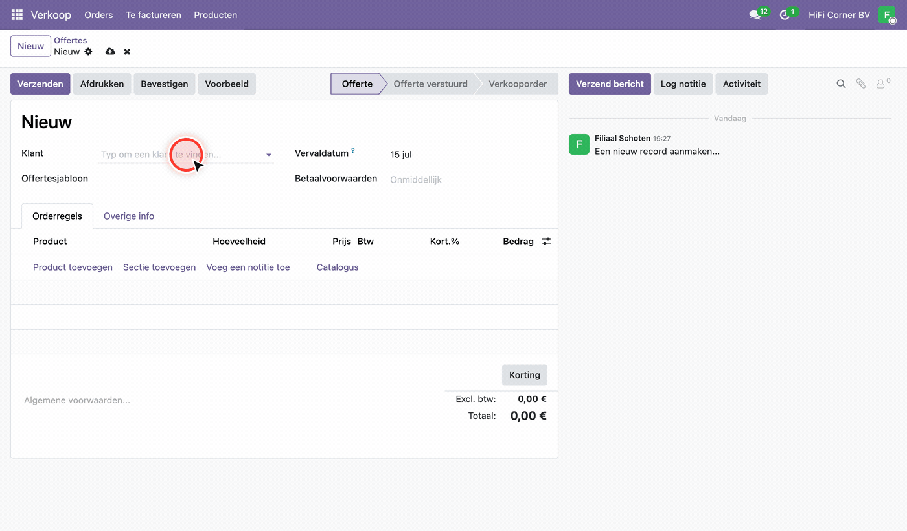
Task: Select the Verkooporder status stage
Action: 518,84
